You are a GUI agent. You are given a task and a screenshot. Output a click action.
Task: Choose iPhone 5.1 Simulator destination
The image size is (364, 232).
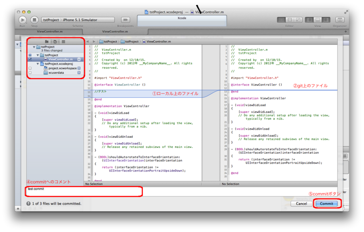point(80,20)
